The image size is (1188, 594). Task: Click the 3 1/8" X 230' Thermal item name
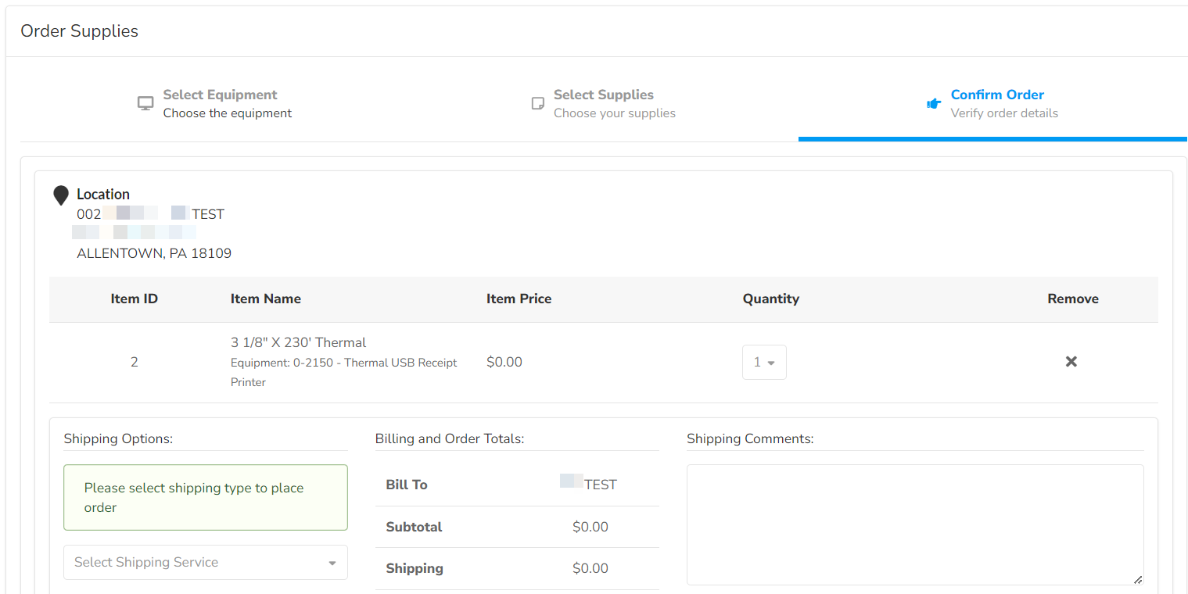pyautogui.click(x=298, y=342)
